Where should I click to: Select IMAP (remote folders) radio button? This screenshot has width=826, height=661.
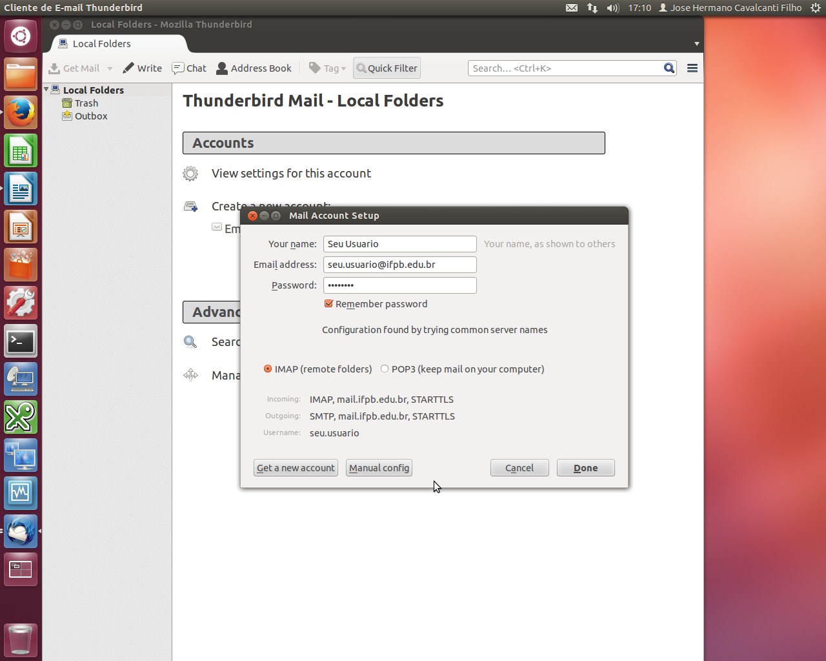click(x=268, y=369)
